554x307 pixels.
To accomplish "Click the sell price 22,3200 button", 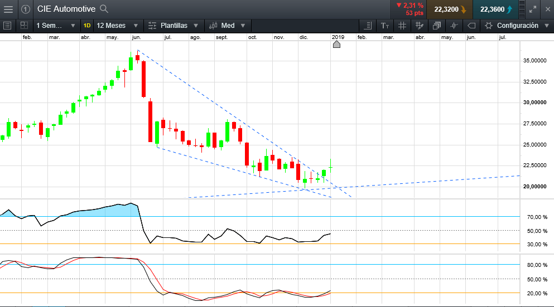I will point(450,9).
